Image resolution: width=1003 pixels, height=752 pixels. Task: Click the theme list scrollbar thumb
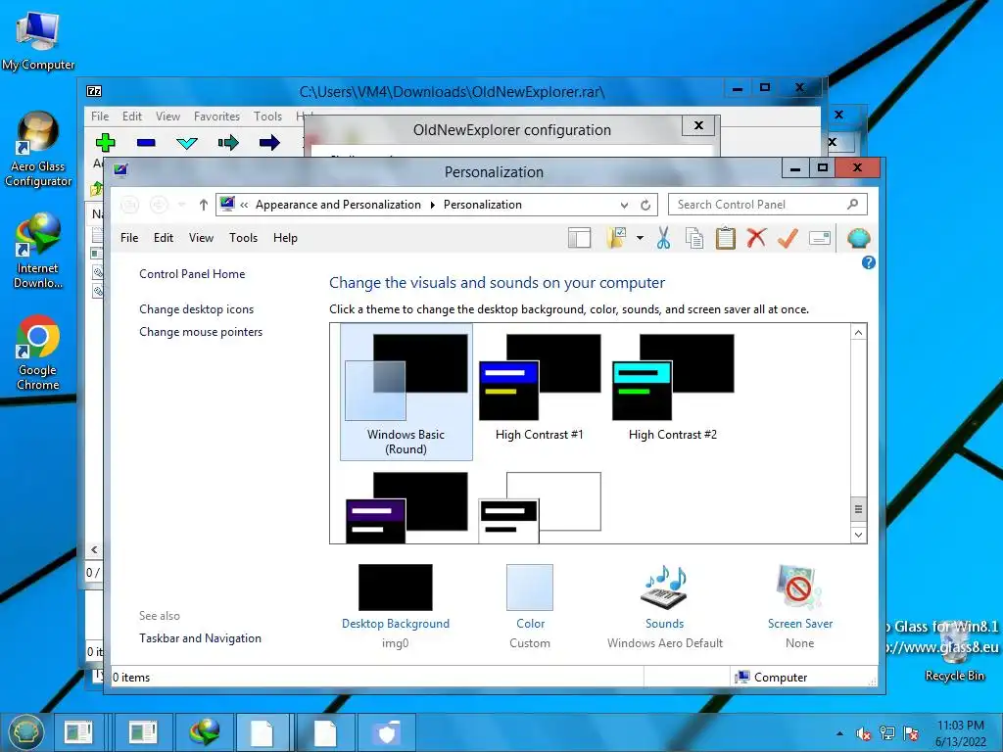click(x=858, y=509)
